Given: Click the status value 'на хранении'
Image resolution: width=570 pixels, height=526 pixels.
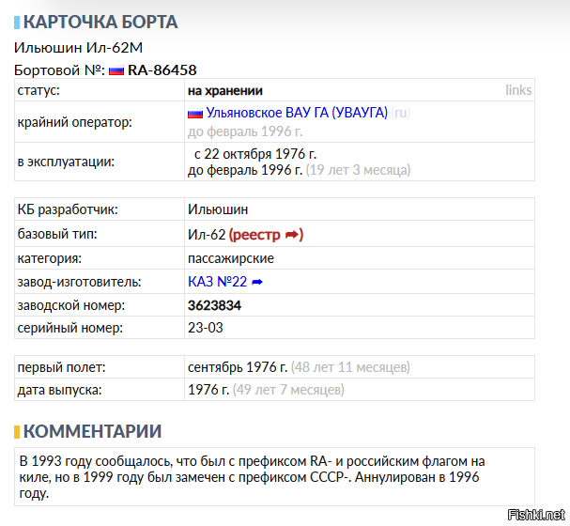Looking at the screenshot, I should coord(225,91).
